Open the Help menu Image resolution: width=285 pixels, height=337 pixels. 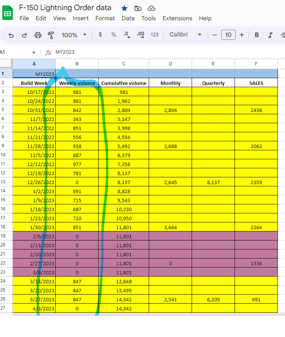pos(205,18)
